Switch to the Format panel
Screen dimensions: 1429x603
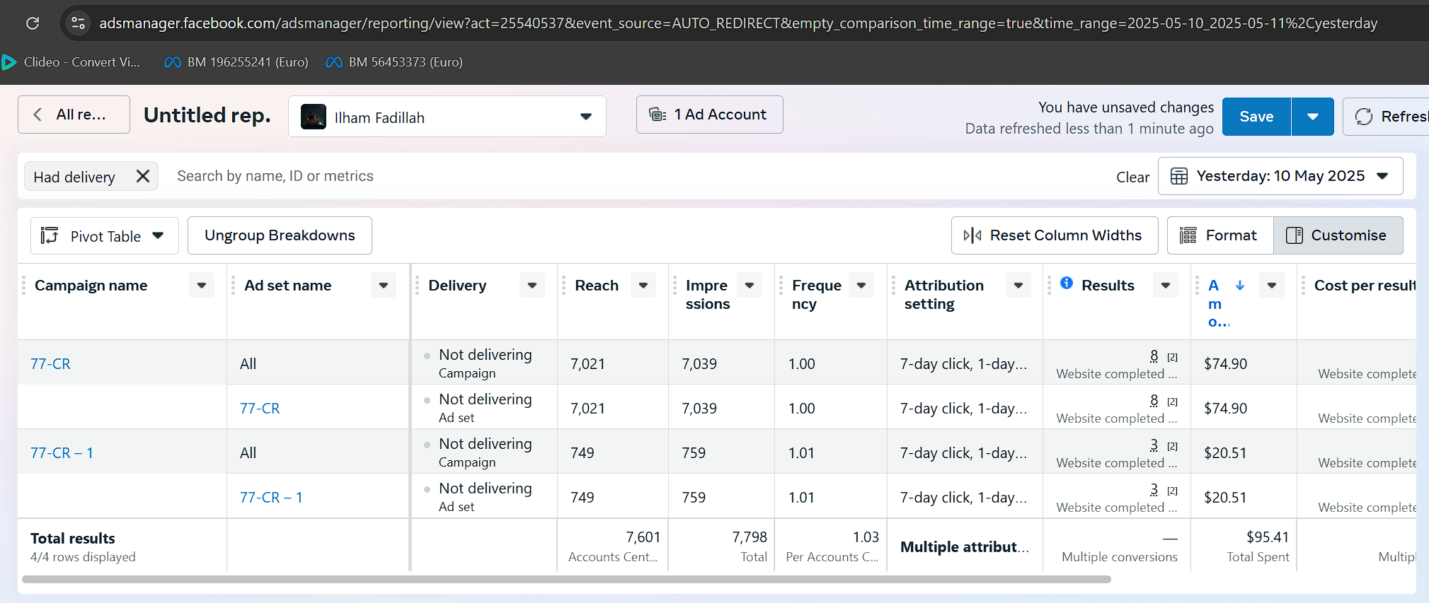(1220, 235)
